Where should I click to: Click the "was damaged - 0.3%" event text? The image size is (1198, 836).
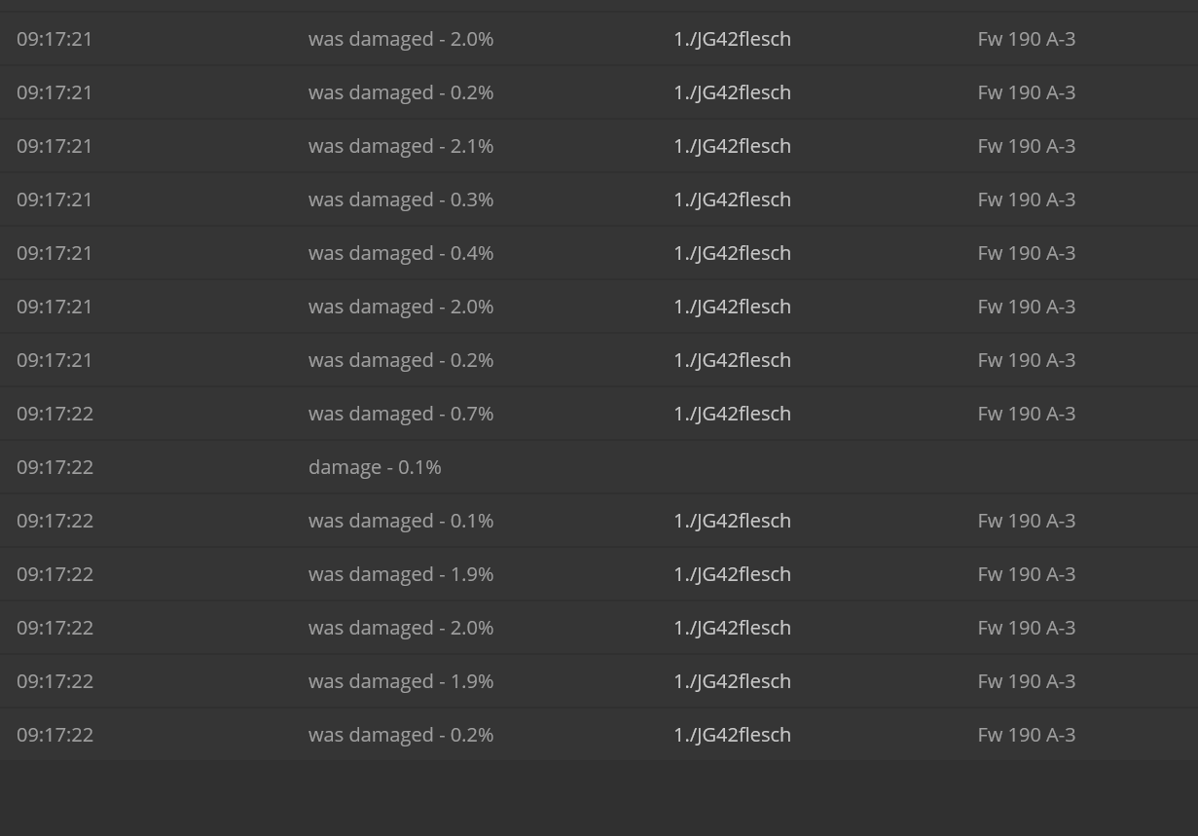(401, 200)
